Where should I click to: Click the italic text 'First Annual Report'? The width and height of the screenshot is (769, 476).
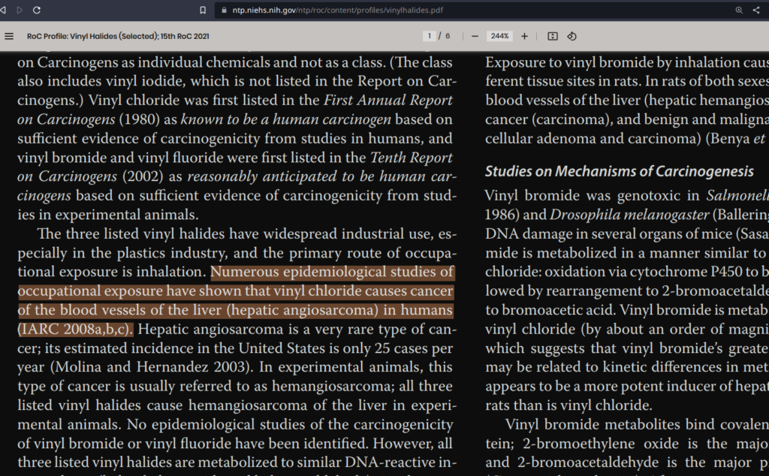click(388, 100)
